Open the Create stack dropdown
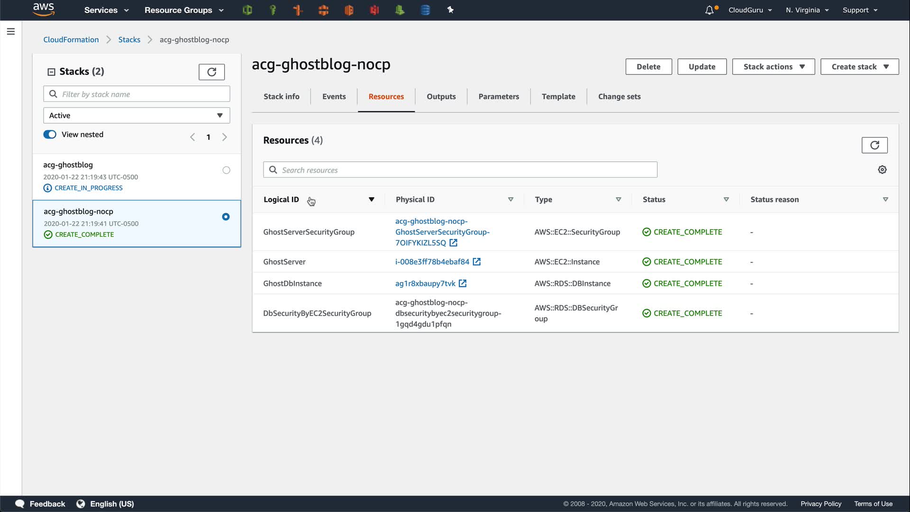 859,67
